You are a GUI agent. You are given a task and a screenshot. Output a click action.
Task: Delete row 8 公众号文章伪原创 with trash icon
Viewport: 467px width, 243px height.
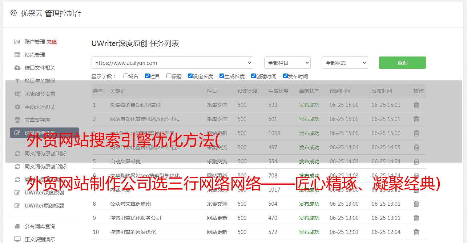pyautogui.click(x=416, y=204)
